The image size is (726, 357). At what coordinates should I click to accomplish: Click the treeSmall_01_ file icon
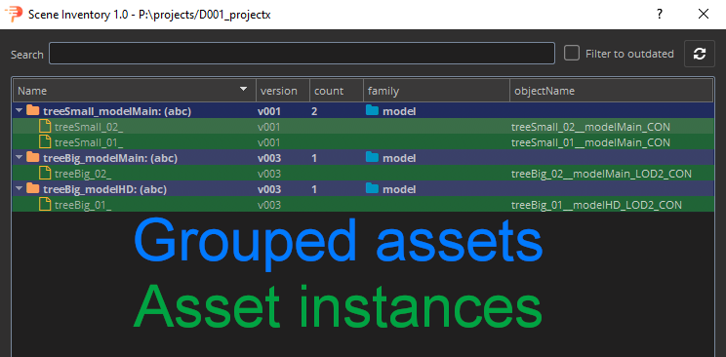click(45, 142)
